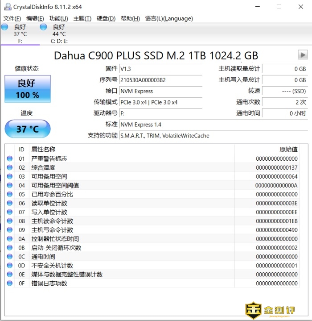Viewport: 312px width, 321px height.
Task: Click the 序列号 serial number field
Action: click(160, 80)
